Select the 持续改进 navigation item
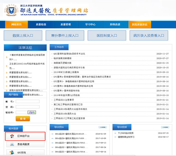176x156 pixels. [x=115, y=25]
